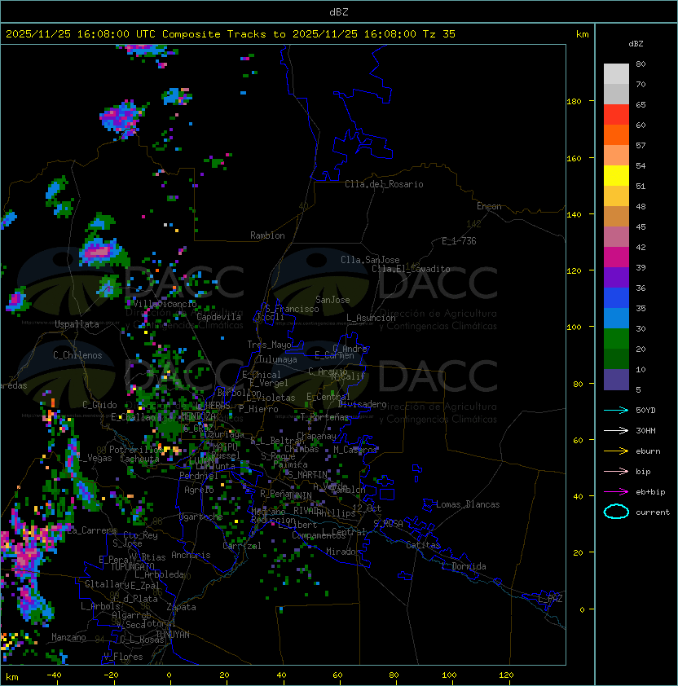Click the pink bip arrow icon
This screenshot has height=686, width=678.
[x=616, y=471]
